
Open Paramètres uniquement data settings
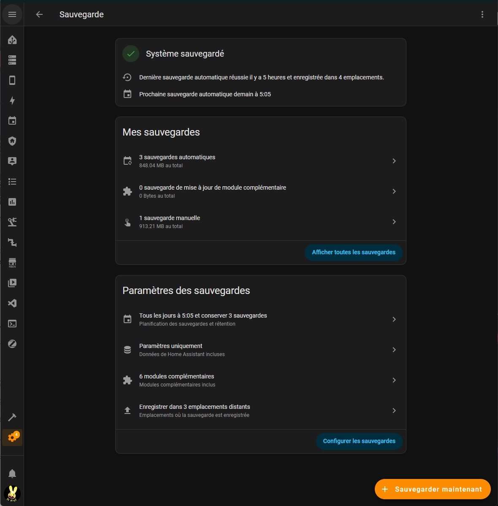260,349
